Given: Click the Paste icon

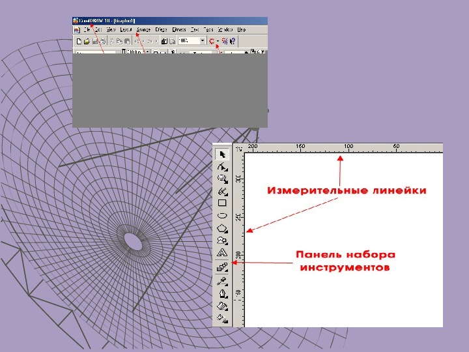Looking at the screenshot, I should tap(127, 41).
